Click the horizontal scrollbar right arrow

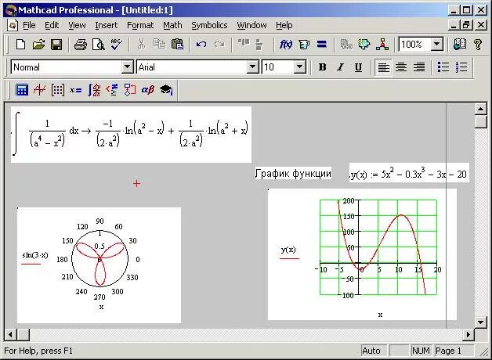[468, 335]
